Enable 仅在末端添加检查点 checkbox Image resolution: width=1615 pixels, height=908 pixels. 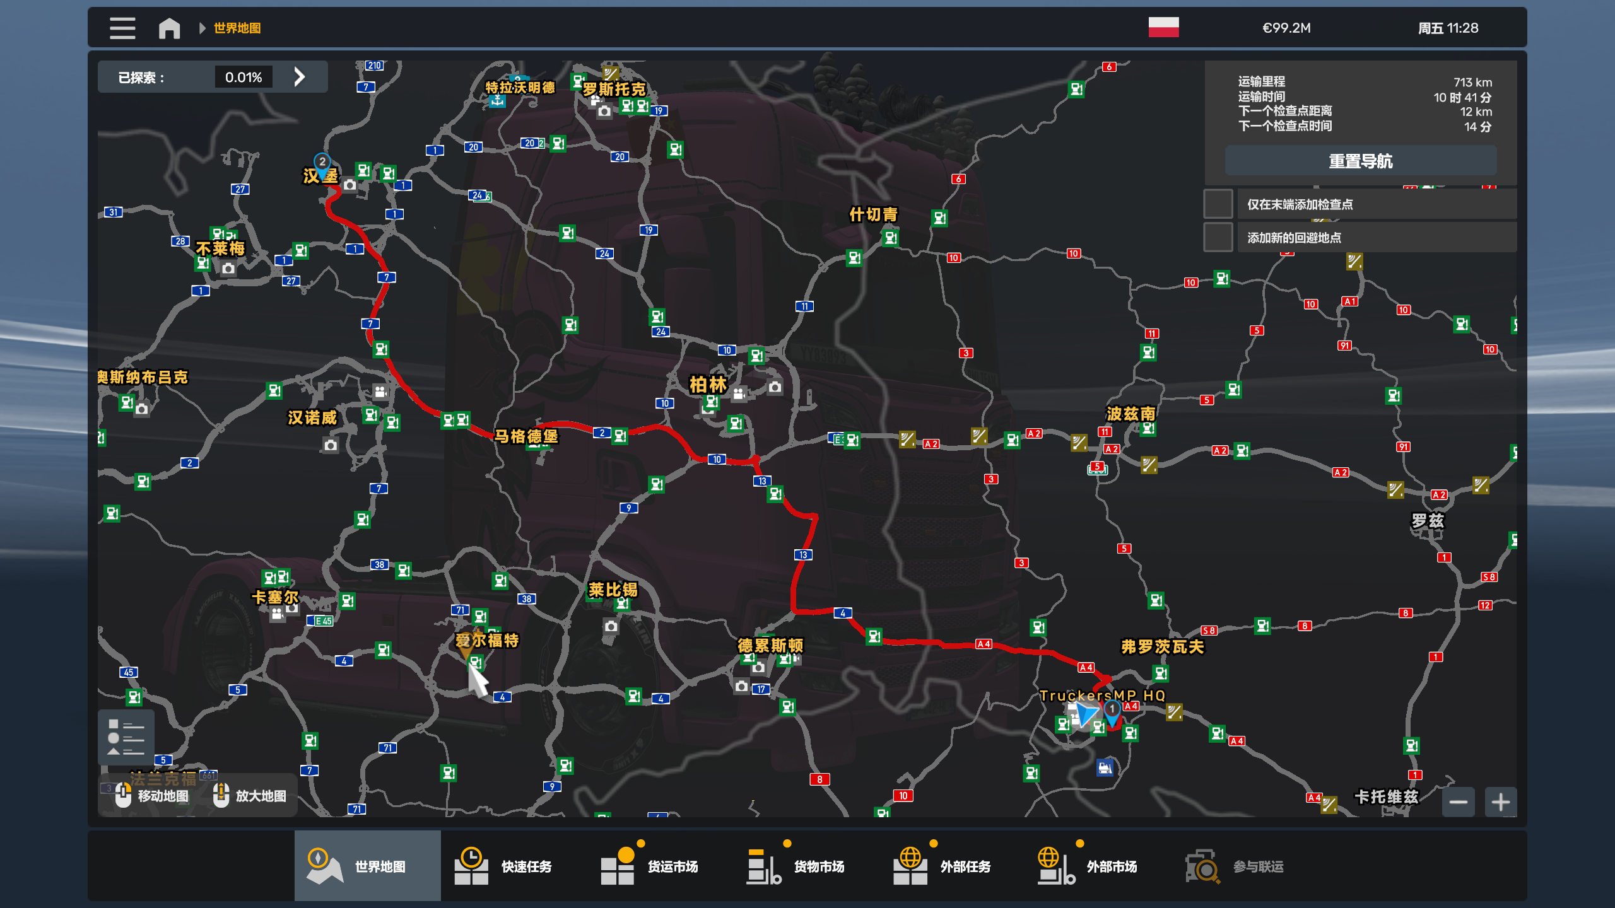point(1218,204)
